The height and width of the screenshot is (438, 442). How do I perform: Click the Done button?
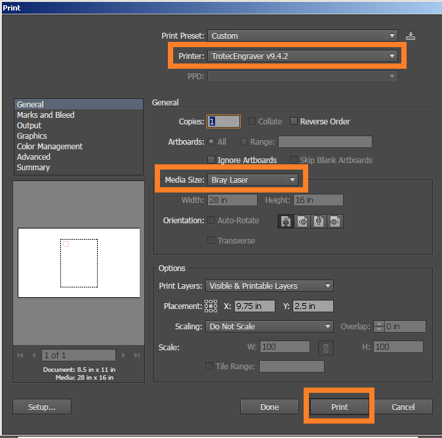click(x=270, y=407)
